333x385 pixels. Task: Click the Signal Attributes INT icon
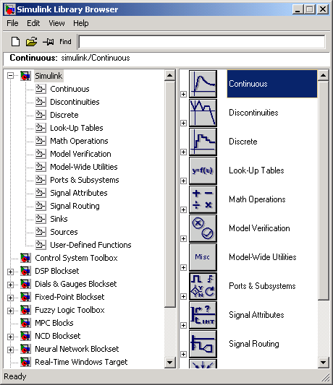click(x=203, y=315)
